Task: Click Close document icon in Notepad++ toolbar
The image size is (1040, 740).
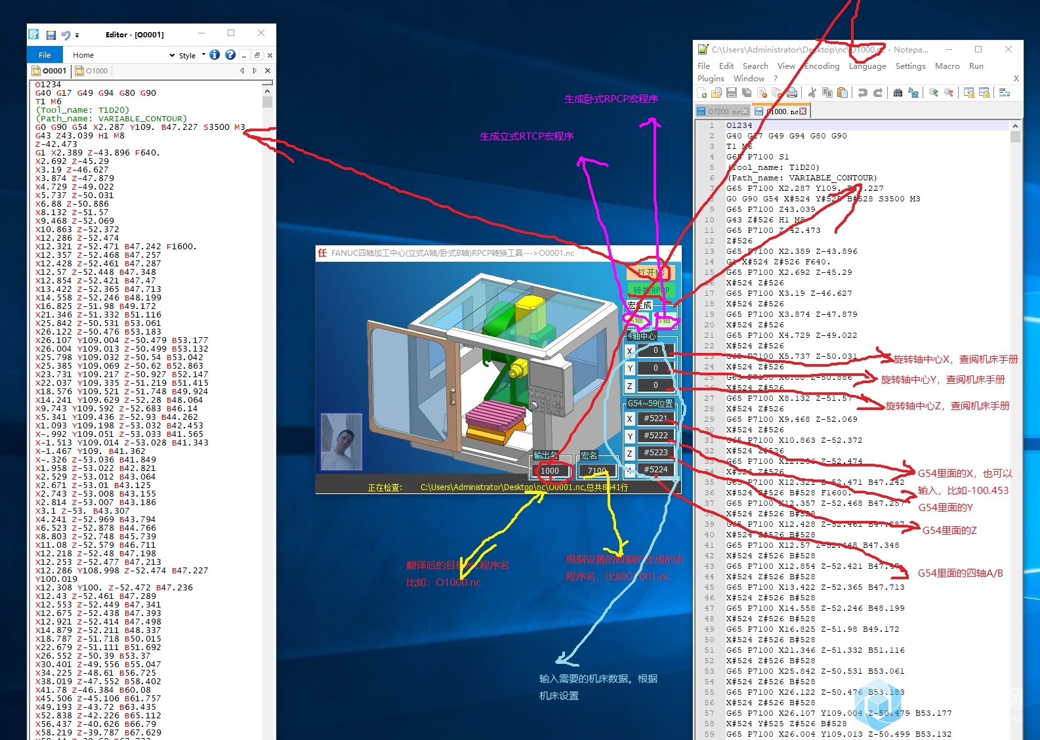Action: coord(762,93)
